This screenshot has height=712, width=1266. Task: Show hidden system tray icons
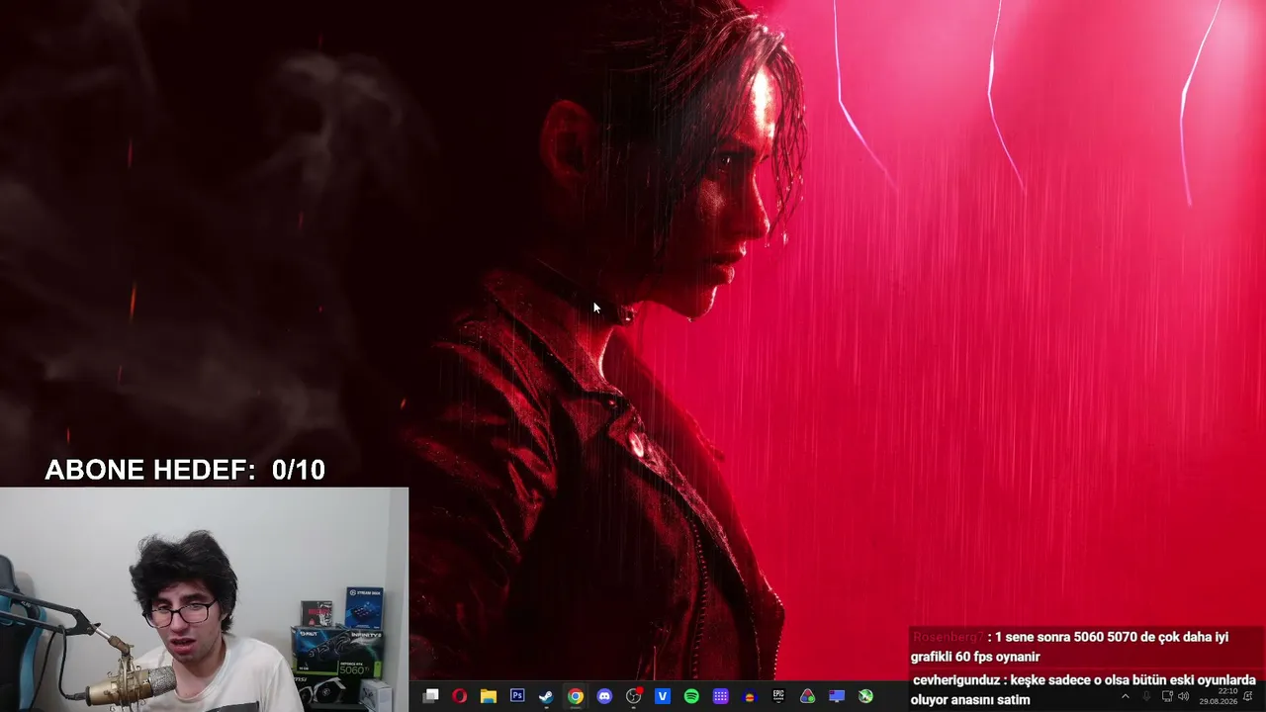[1125, 696]
